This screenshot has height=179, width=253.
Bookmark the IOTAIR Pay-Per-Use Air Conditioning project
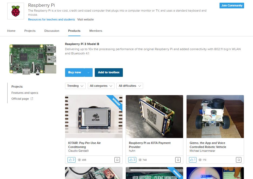[x=117, y=160]
